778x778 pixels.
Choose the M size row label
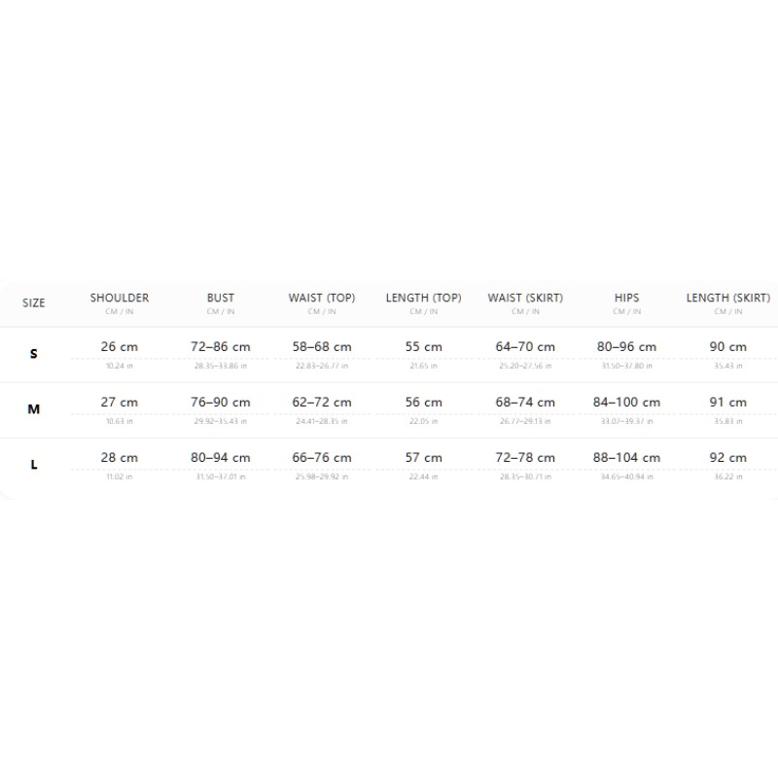point(33,409)
